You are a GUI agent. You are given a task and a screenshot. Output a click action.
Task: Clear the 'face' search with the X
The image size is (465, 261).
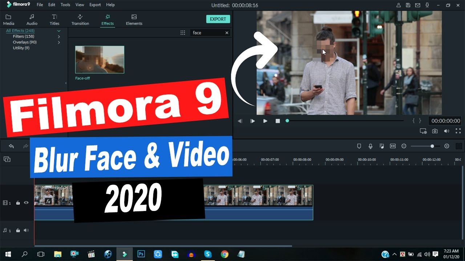pos(227,33)
